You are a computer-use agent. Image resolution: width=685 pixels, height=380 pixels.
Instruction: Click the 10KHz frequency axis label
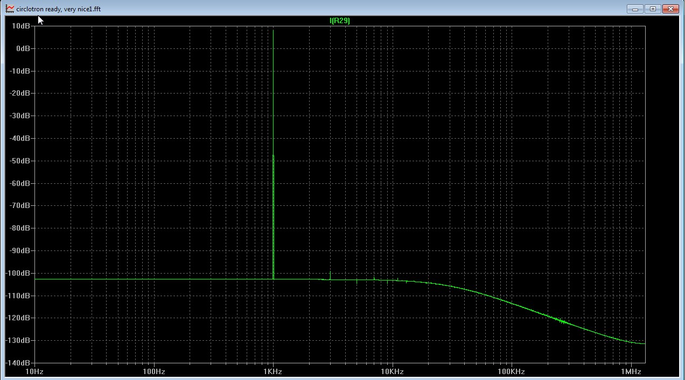[392, 372]
